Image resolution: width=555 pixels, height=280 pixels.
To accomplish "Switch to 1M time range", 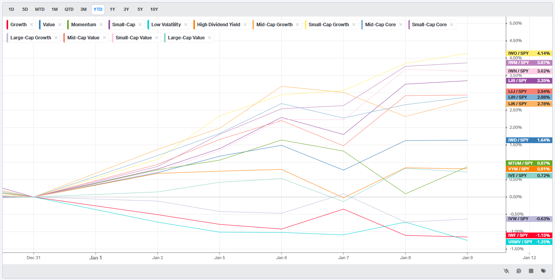I will pyautogui.click(x=55, y=9).
